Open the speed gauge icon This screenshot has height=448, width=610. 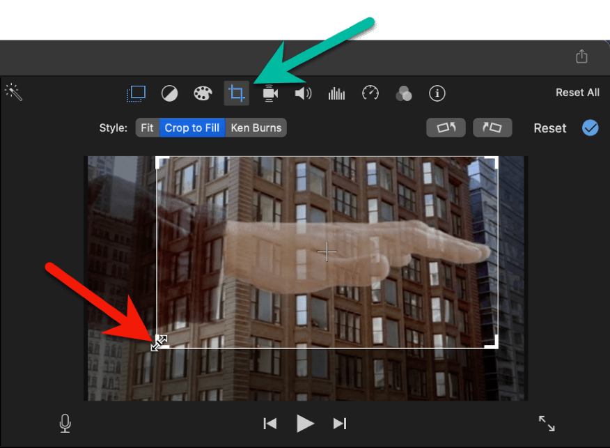click(370, 93)
